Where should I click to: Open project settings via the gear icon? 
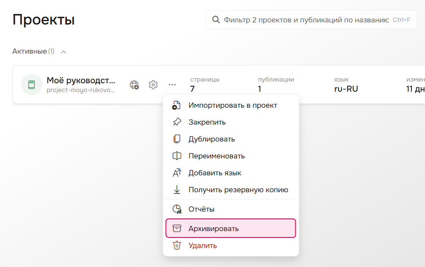[x=153, y=84]
